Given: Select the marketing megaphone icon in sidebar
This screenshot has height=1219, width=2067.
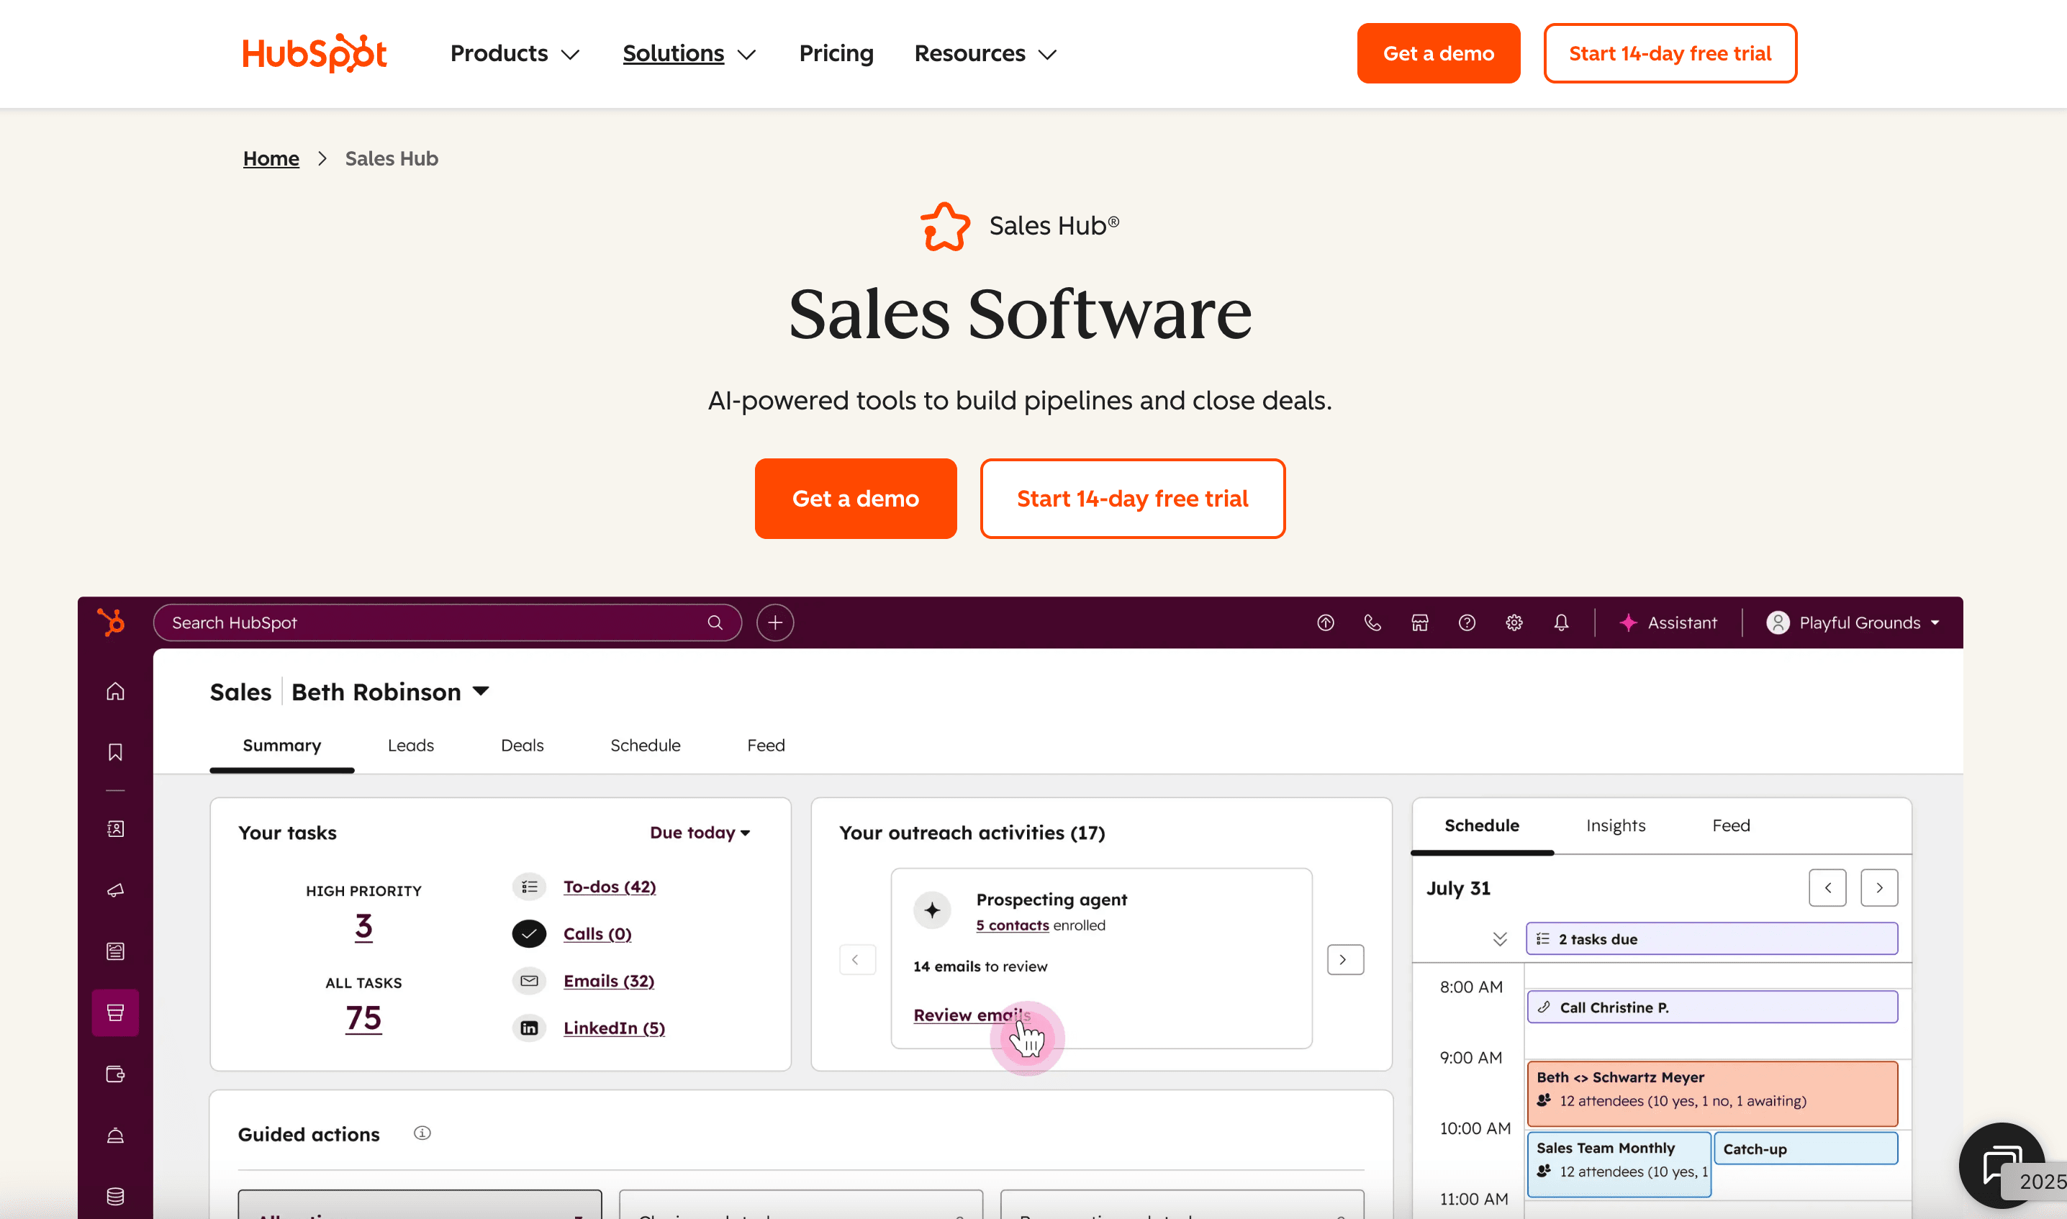Looking at the screenshot, I should pos(115,889).
